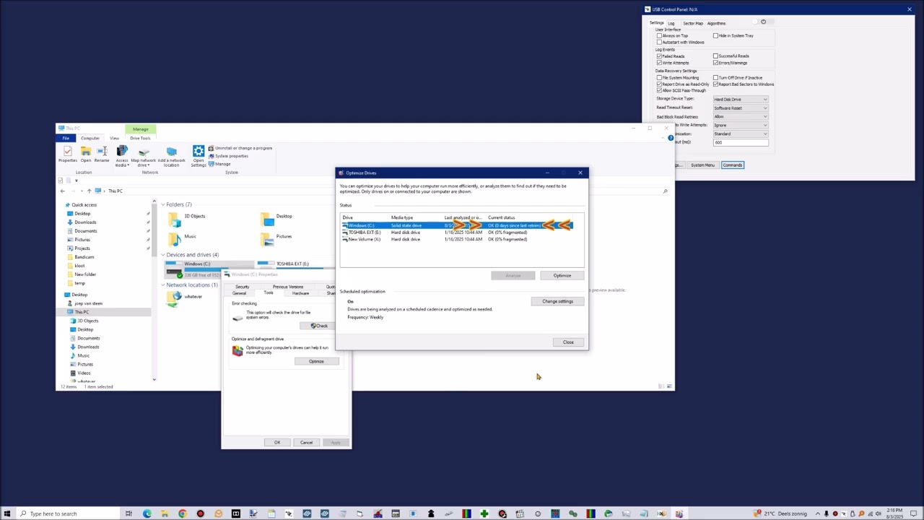The image size is (924, 520).
Task: Open Bad Block Read Retries dropdown
Action: click(741, 116)
